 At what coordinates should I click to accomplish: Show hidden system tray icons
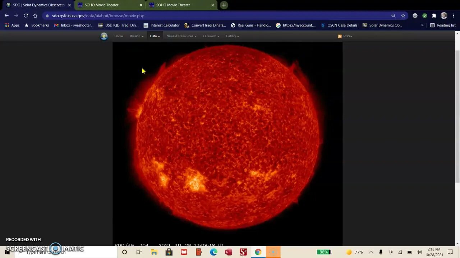tap(371, 252)
